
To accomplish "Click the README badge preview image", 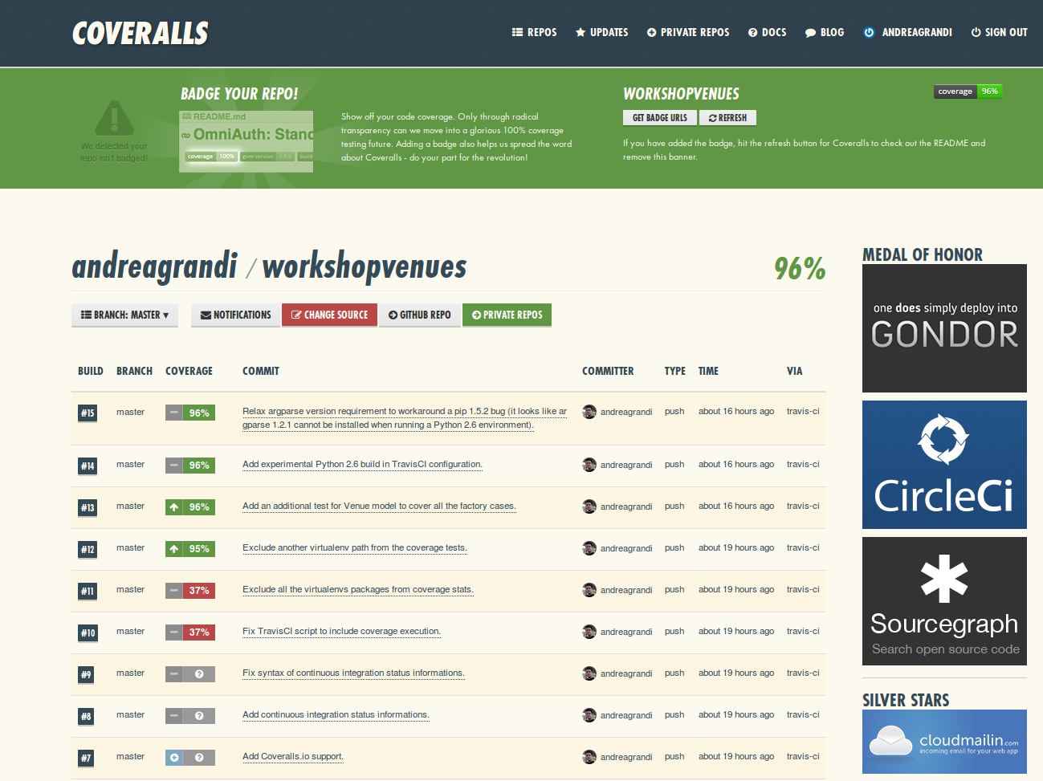I will coord(246,141).
